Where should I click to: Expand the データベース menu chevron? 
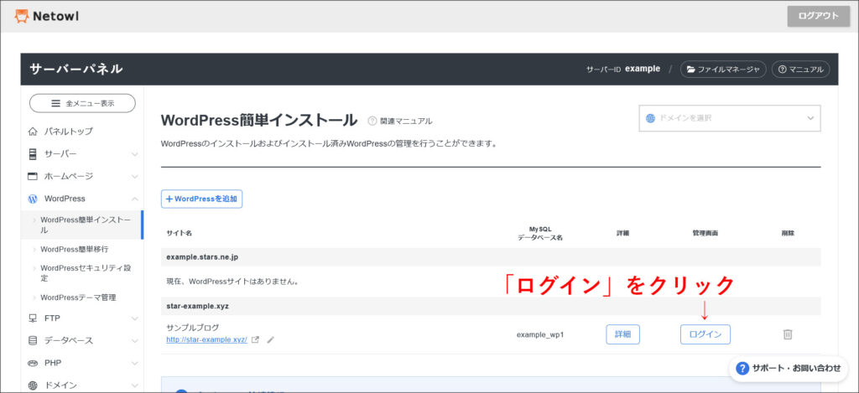[135, 340]
